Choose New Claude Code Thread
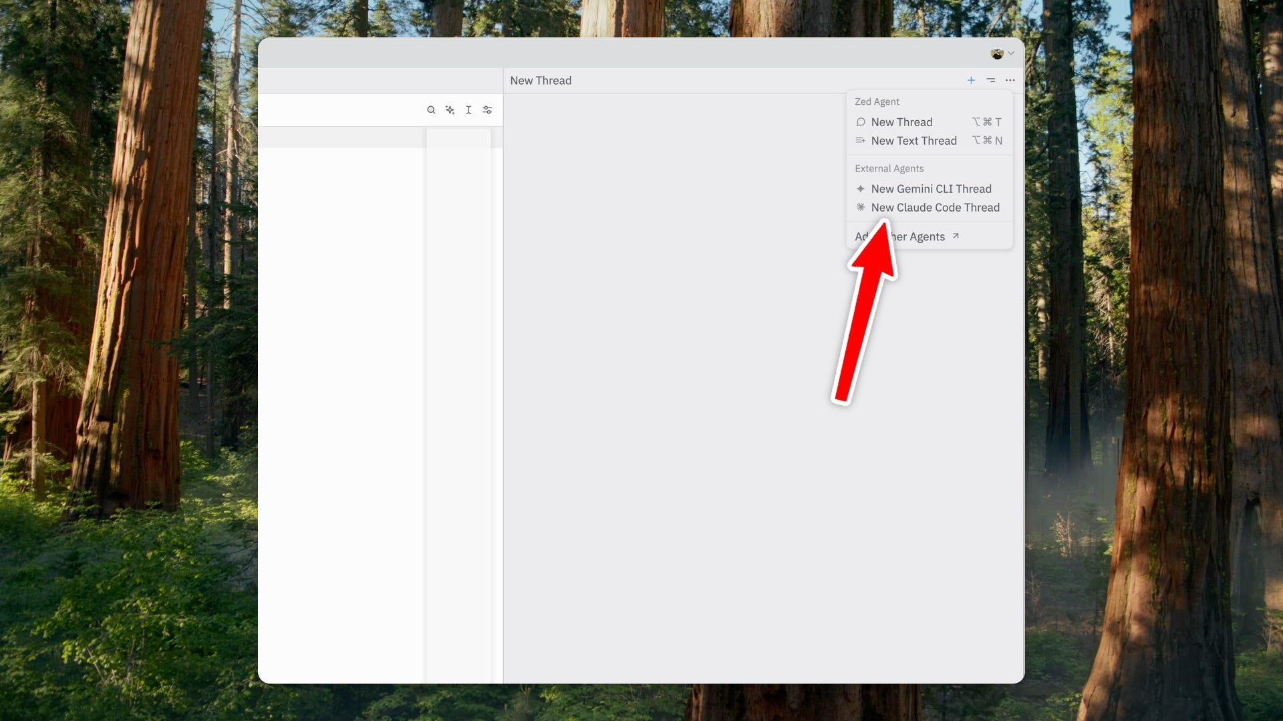 (930, 208)
